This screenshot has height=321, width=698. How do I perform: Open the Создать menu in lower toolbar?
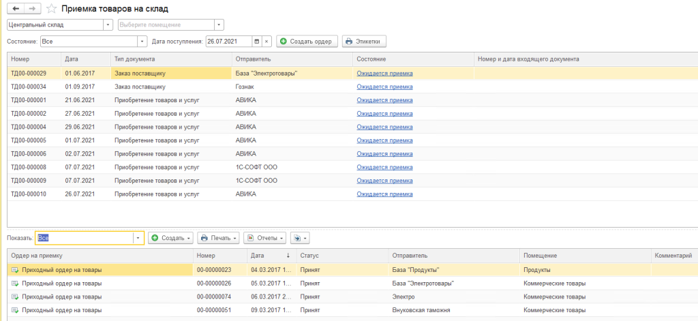click(170, 238)
